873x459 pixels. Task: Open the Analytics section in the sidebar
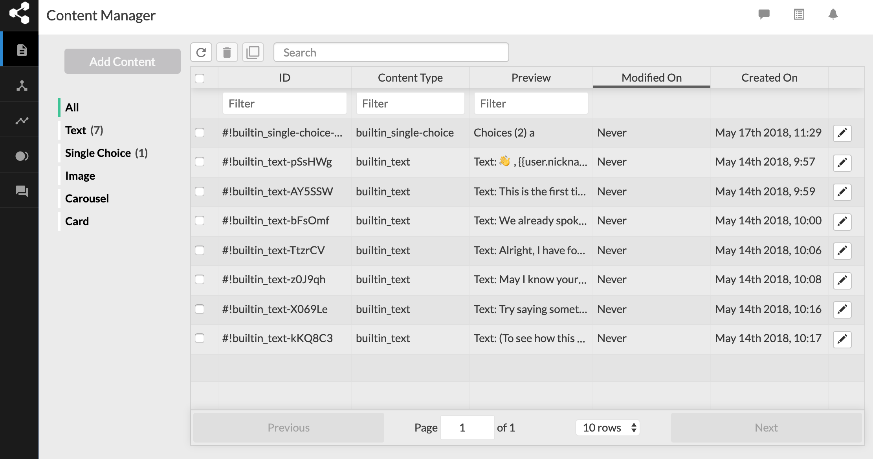point(22,120)
